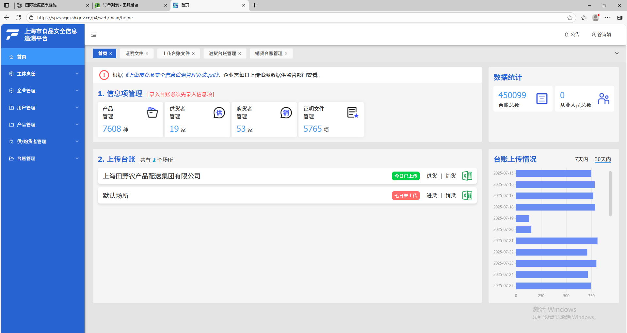627x333 pixels.
Task: Close the 证明文件 tab
Action: (147, 53)
